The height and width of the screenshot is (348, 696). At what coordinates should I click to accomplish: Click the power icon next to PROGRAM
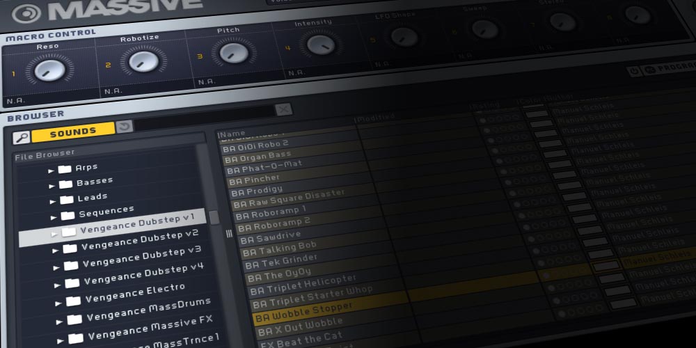(634, 71)
